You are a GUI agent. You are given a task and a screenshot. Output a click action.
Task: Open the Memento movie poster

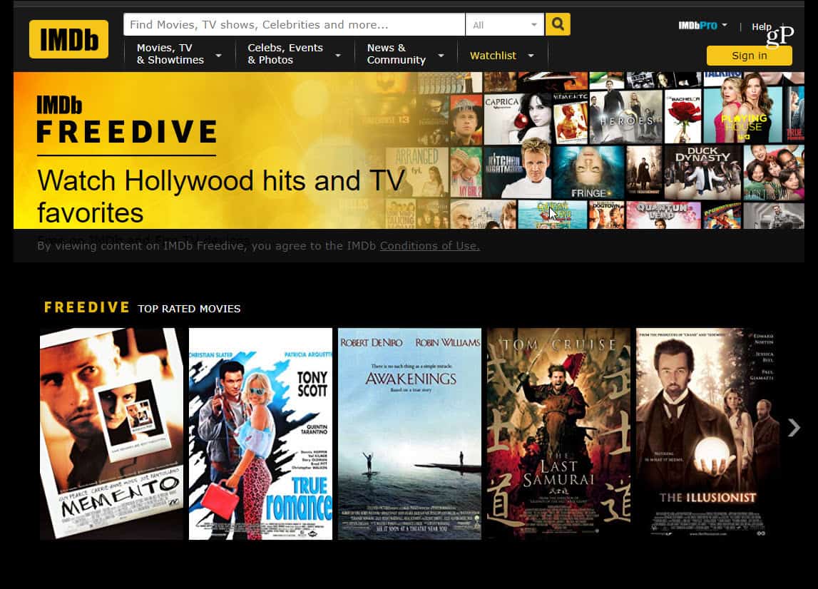tap(111, 433)
